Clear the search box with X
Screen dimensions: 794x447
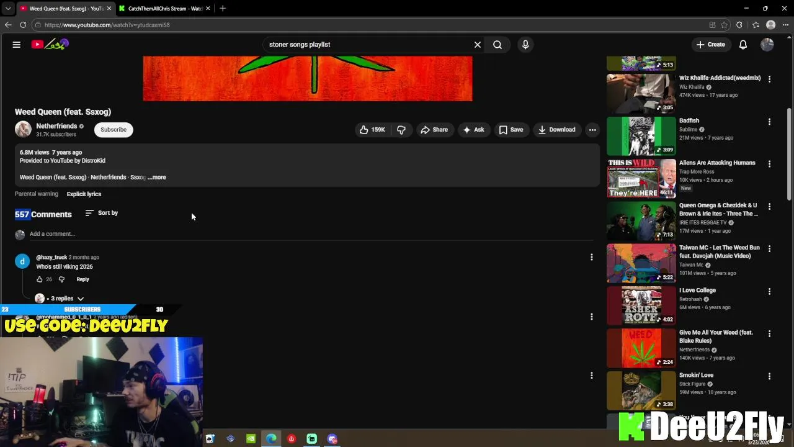[478, 45]
